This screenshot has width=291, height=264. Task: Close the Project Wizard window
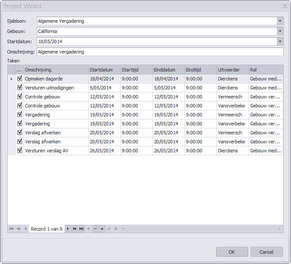point(285,6)
